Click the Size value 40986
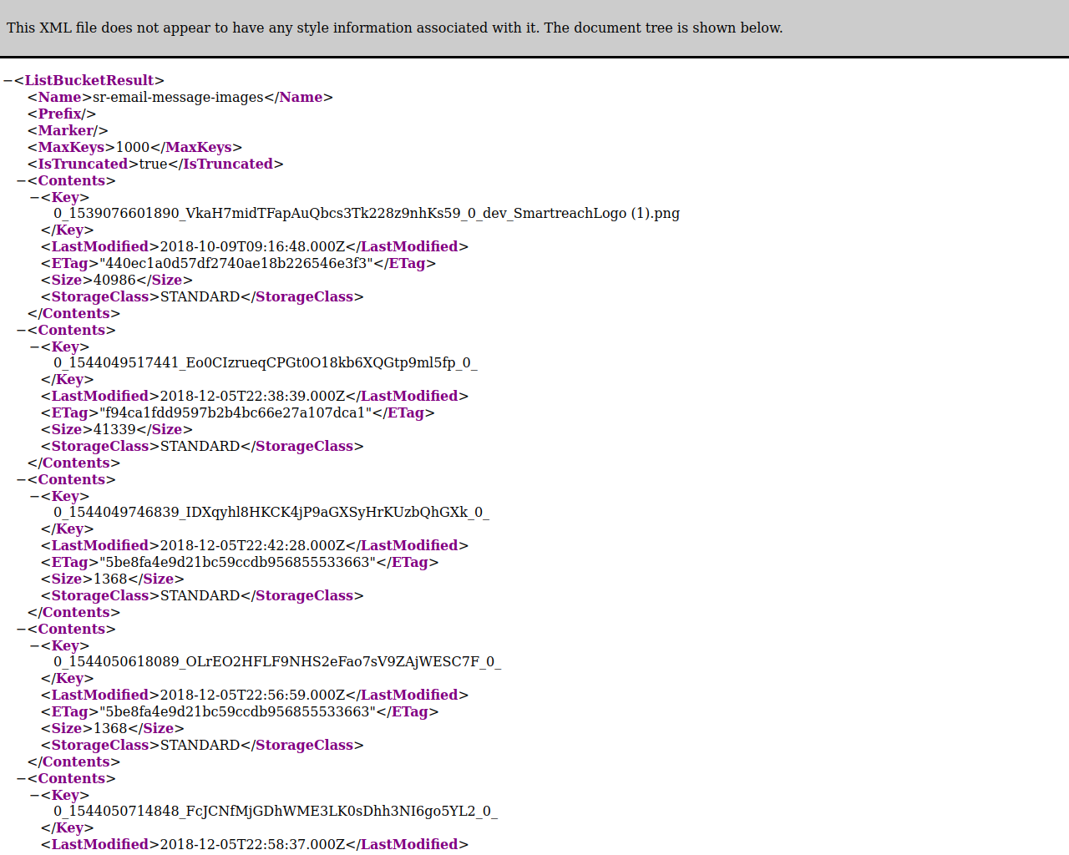Image resolution: width=1069 pixels, height=855 pixels. click(114, 281)
